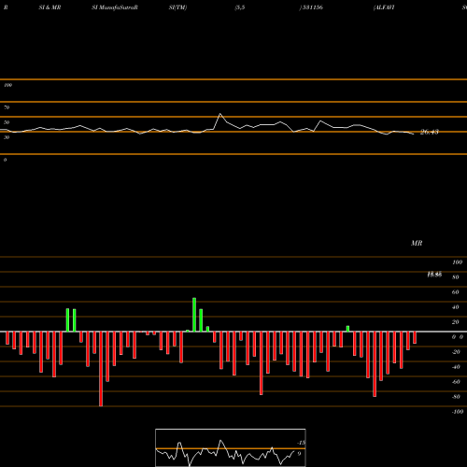The height and width of the screenshot is (467, 467).
Task: Select the 20 label on MR axis
Action: click(x=456, y=322)
